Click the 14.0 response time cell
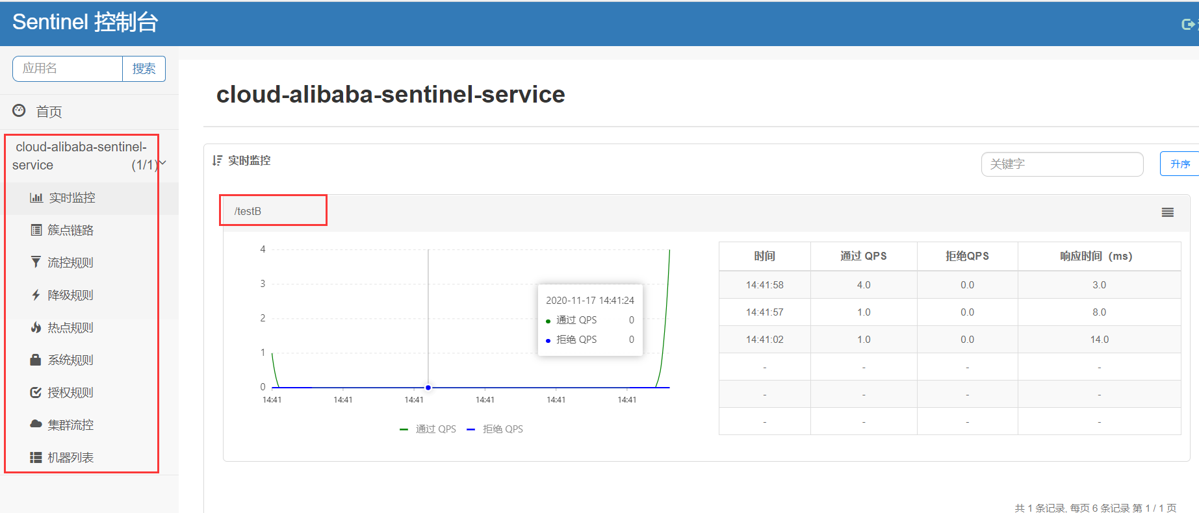The width and height of the screenshot is (1199, 513). (x=1099, y=339)
